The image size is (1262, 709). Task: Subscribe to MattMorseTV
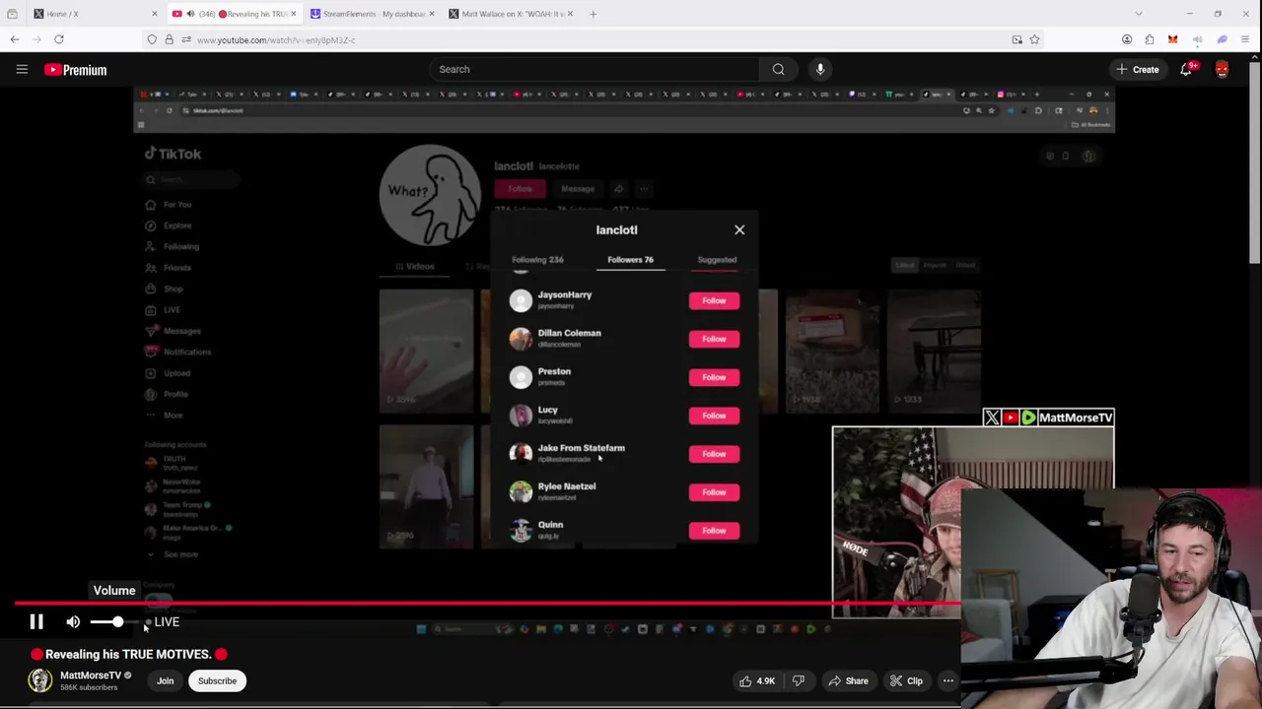click(x=217, y=680)
